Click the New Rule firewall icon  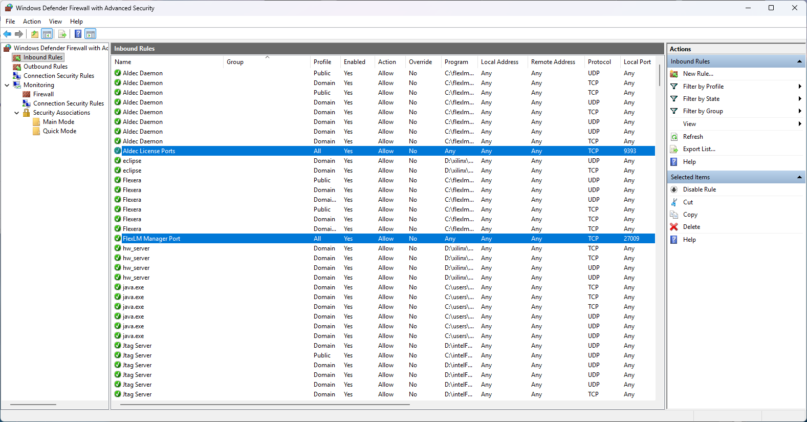pyautogui.click(x=674, y=74)
